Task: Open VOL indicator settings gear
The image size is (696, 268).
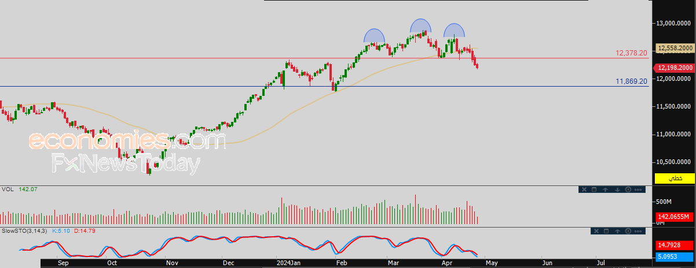Action: tap(628, 189)
